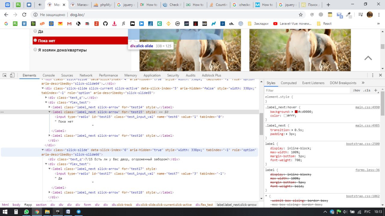Open main.css:4990 source link
The image size is (385, 216).
point(367,107)
